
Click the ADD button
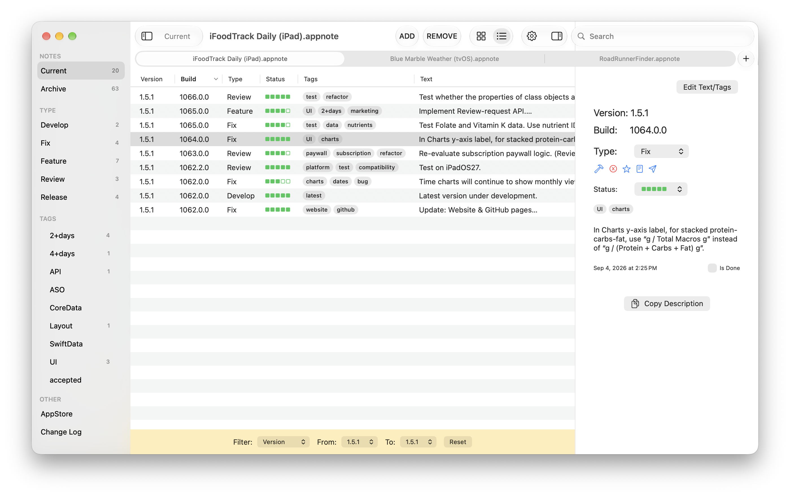[x=407, y=36]
